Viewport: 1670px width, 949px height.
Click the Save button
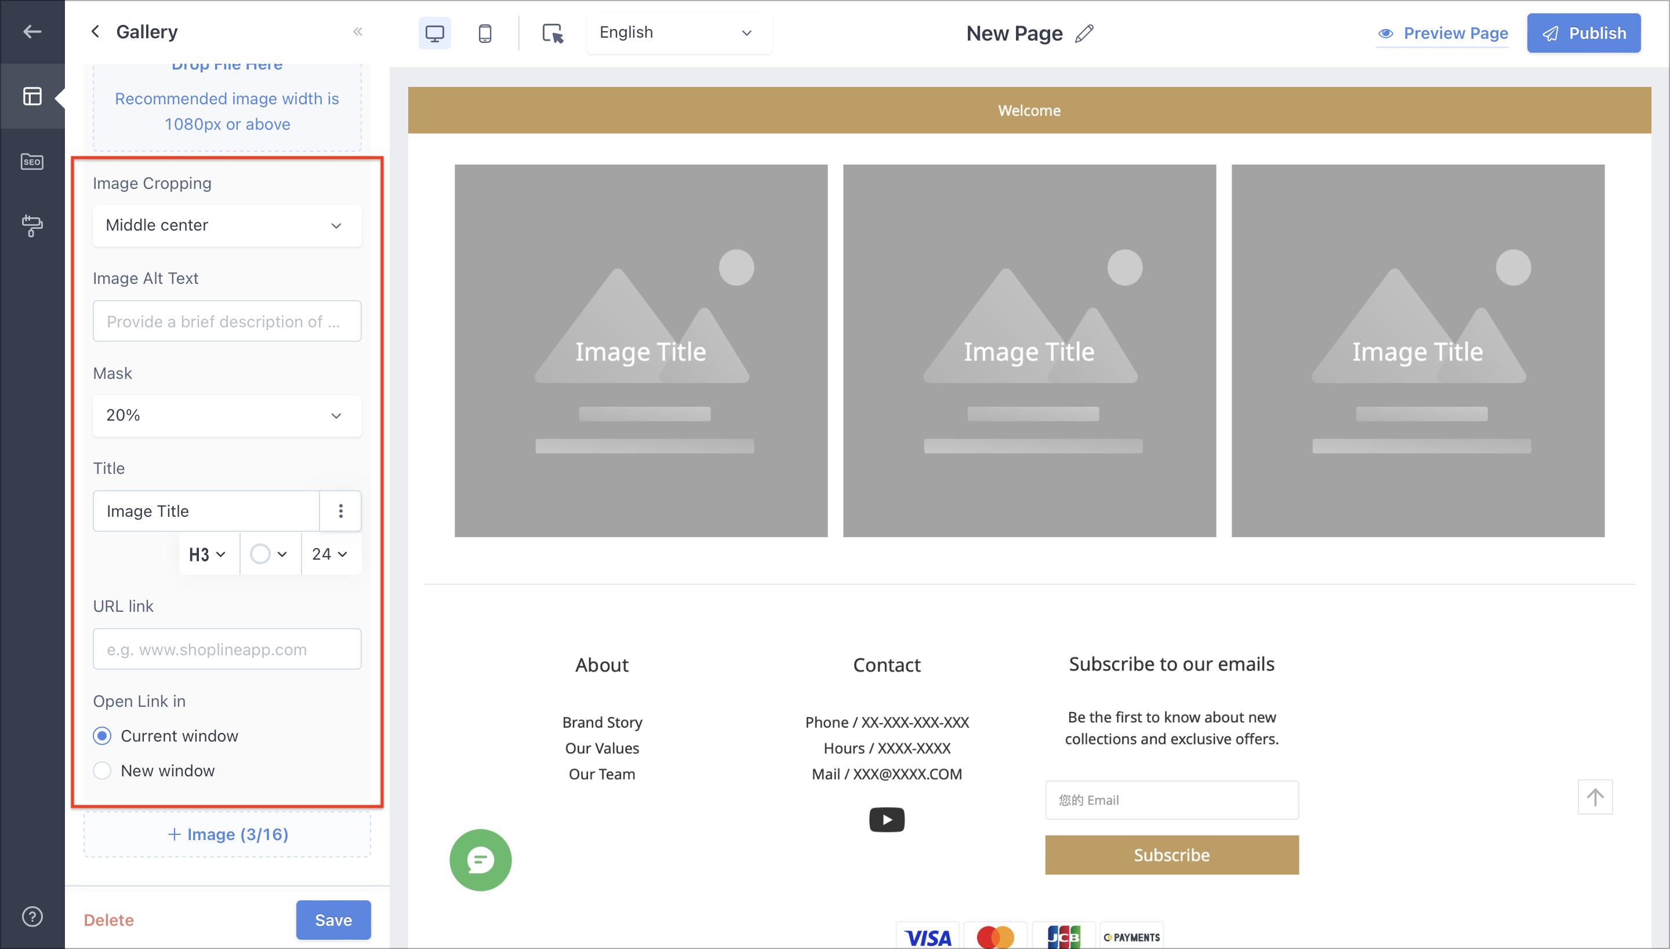click(x=333, y=919)
